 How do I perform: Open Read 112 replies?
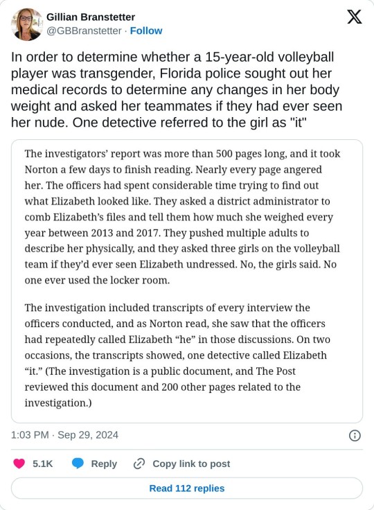187,489
